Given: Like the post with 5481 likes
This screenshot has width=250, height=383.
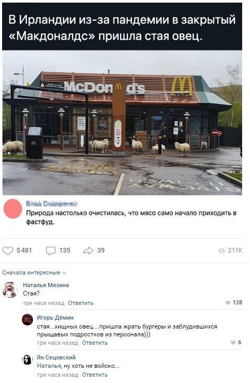Looking at the screenshot, I should point(8,250).
